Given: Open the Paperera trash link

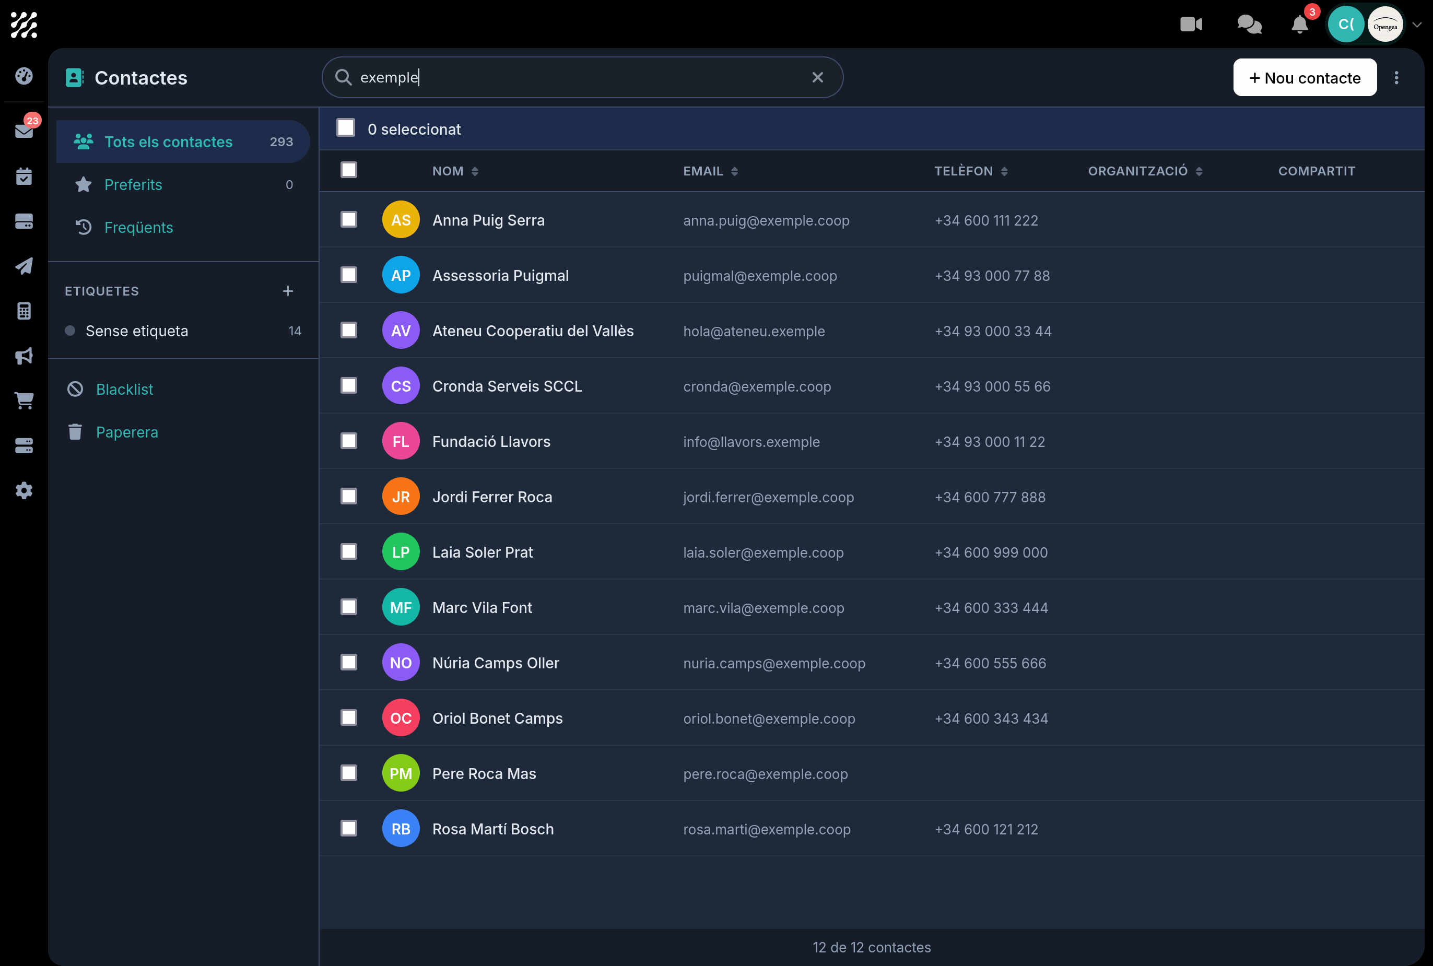Looking at the screenshot, I should (127, 432).
